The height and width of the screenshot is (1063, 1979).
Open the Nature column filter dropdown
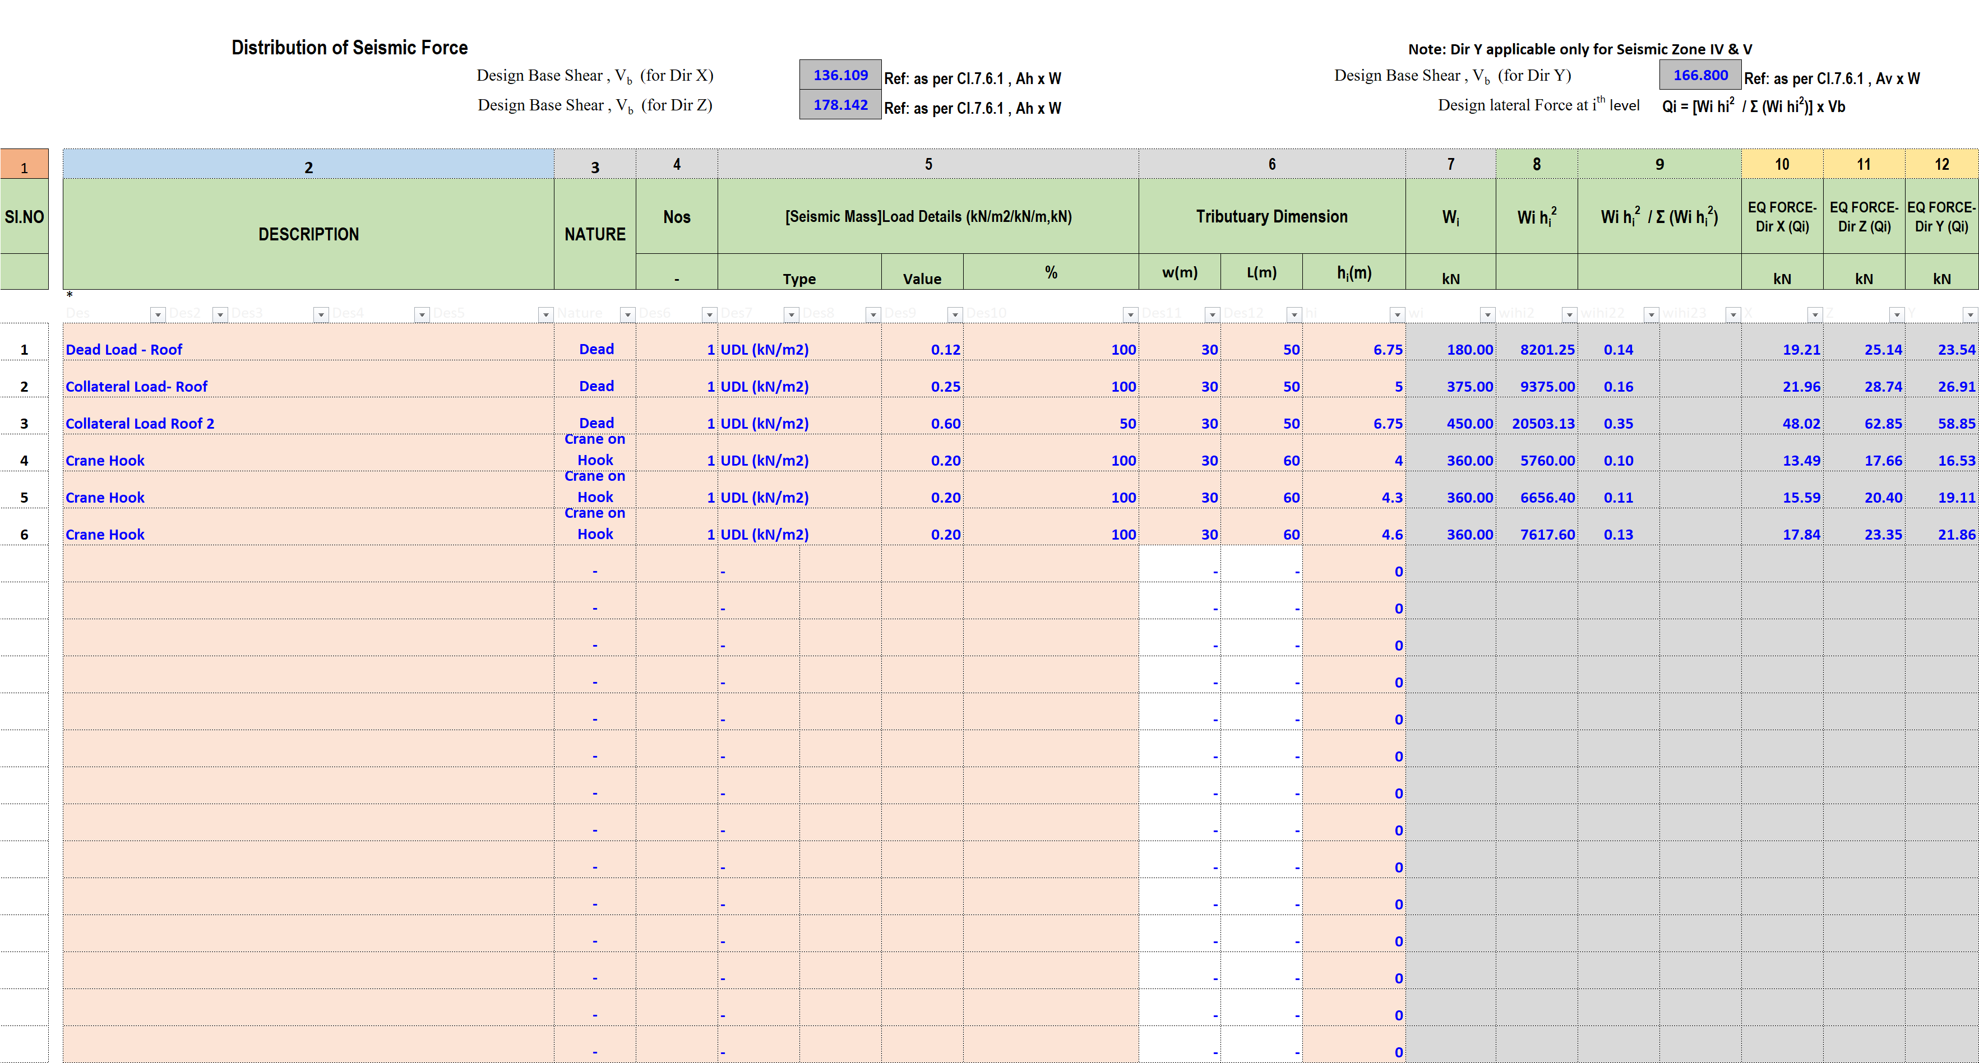tap(628, 314)
